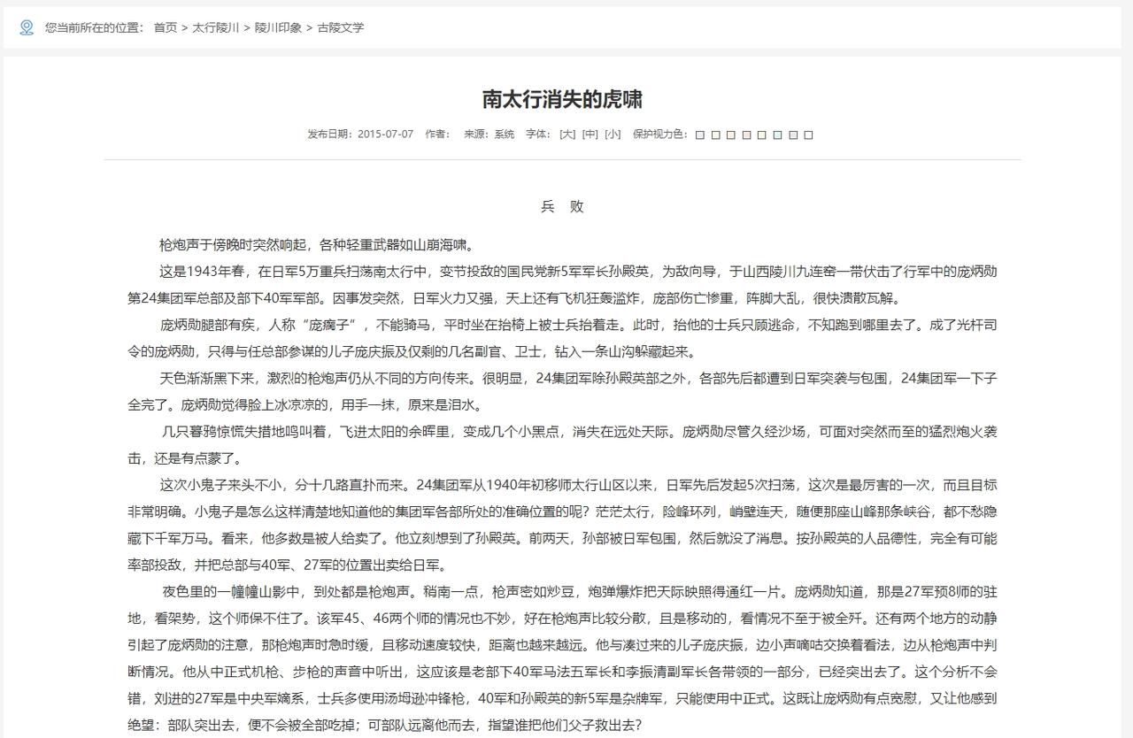
Task: Click the location pin icon before the breadcrumb
Action: 27,27
